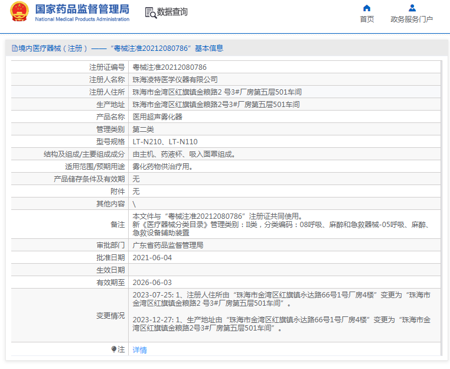
Task: Click the national emblem logo
Action: point(19,12)
